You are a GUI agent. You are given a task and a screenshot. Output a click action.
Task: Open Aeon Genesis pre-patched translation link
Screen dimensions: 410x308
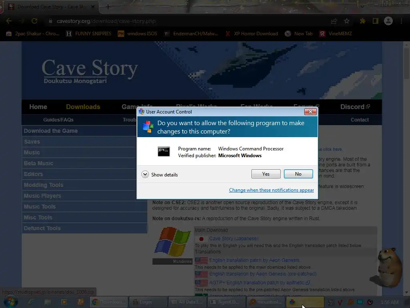pyautogui.click(x=263, y=274)
